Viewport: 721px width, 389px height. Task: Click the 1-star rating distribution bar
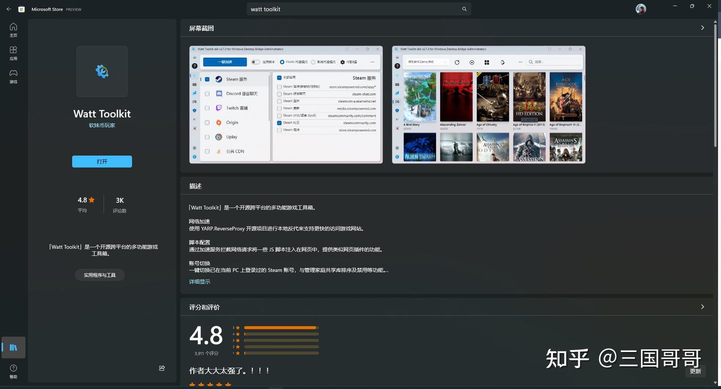281,353
